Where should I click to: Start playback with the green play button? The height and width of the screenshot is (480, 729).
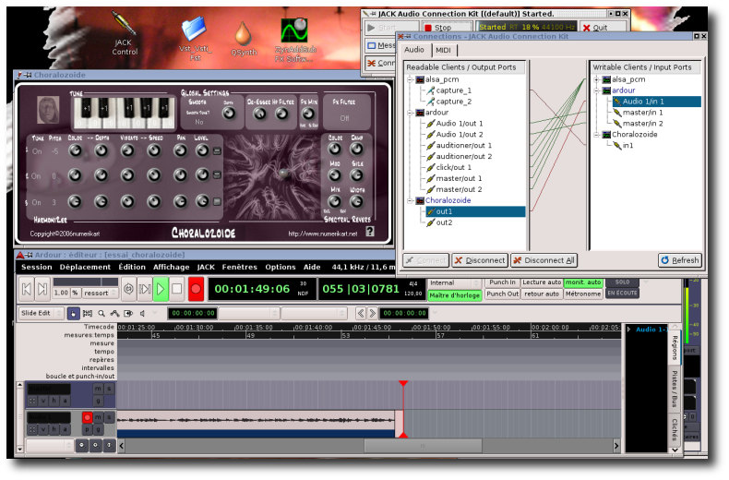tap(161, 289)
